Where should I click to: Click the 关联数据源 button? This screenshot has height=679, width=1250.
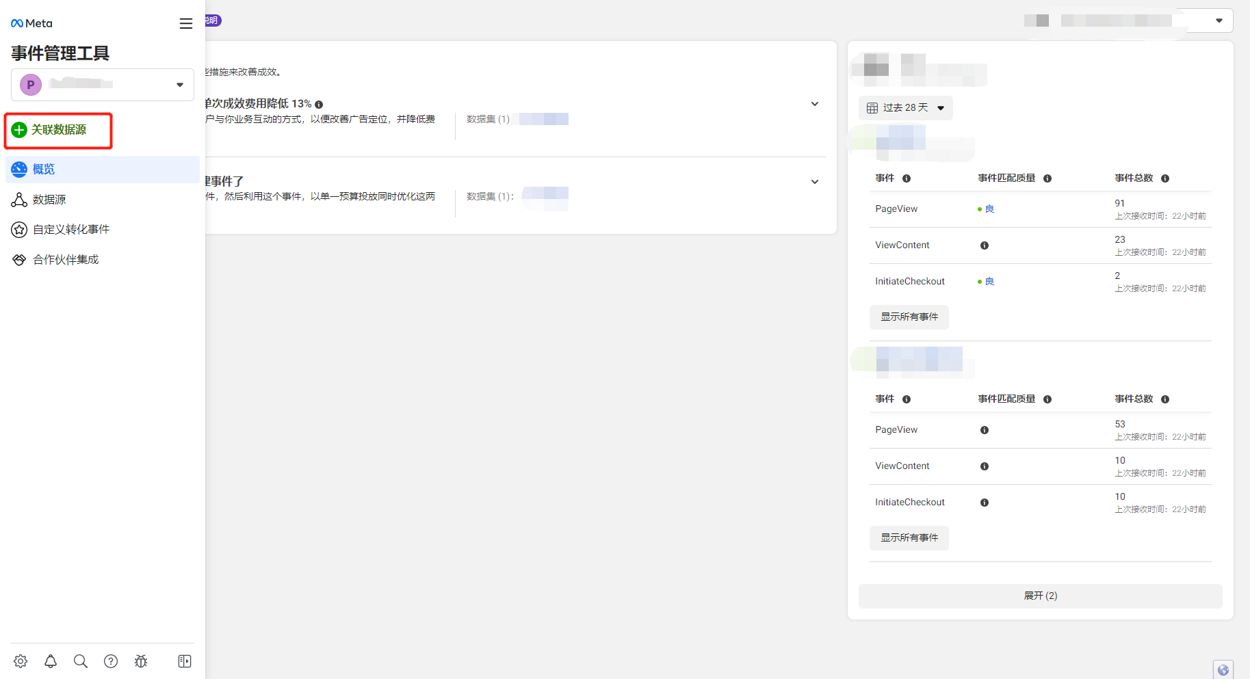[58, 130]
